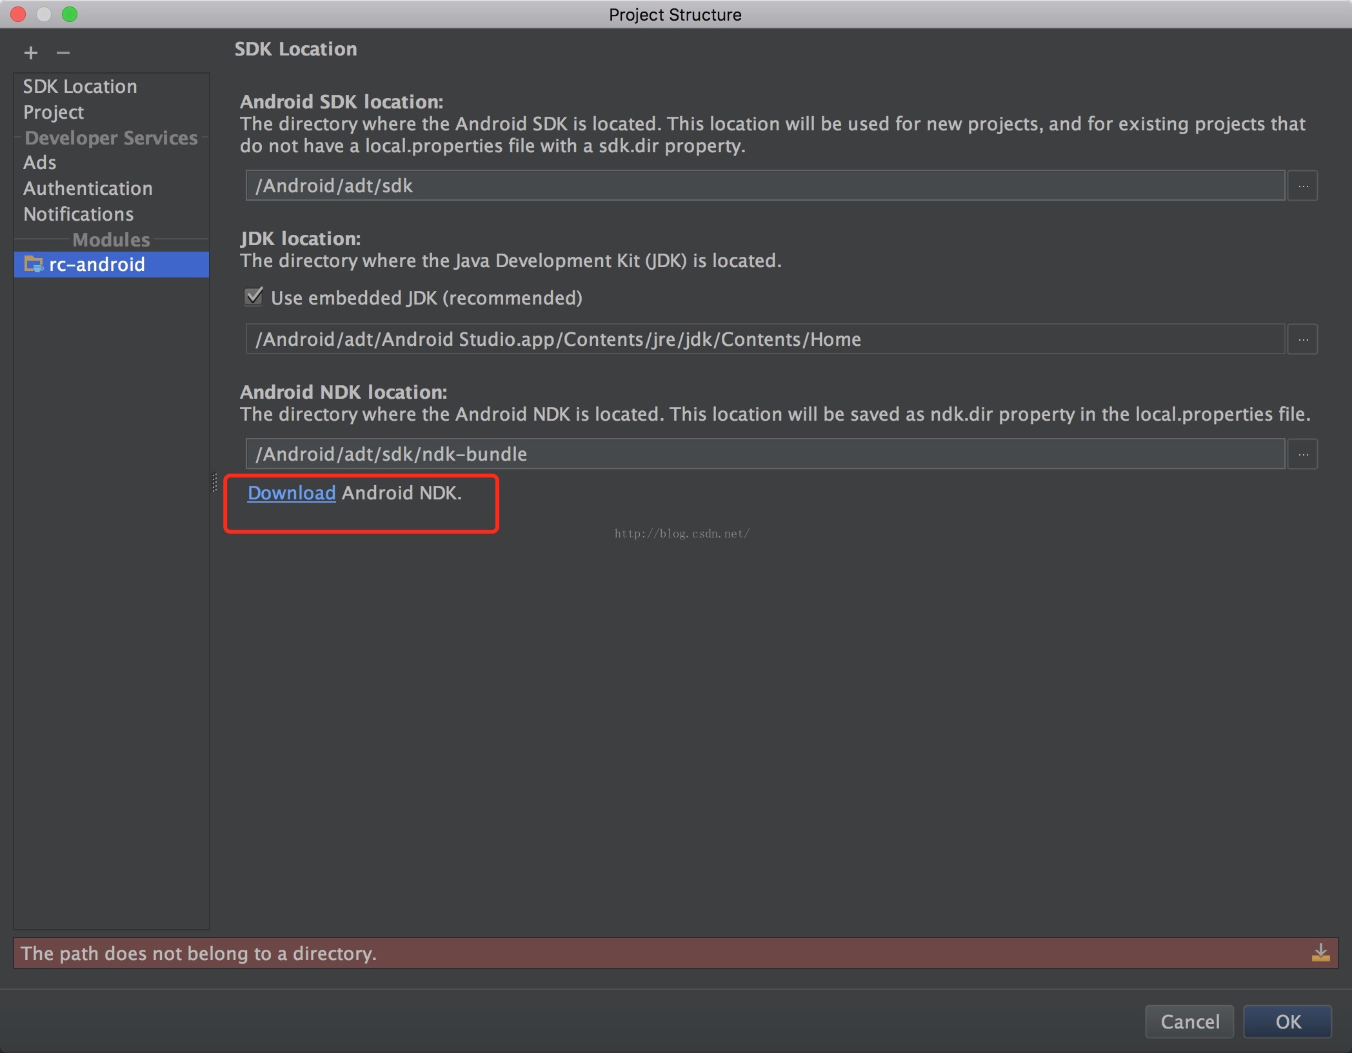Image resolution: width=1352 pixels, height=1053 pixels.
Task: Select Project in sidebar
Action: click(x=54, y=112)
